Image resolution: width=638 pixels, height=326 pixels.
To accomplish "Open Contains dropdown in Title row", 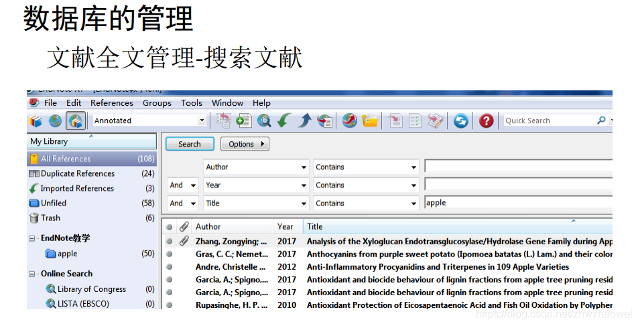I will pyautogui.click(x=413, y=203).
